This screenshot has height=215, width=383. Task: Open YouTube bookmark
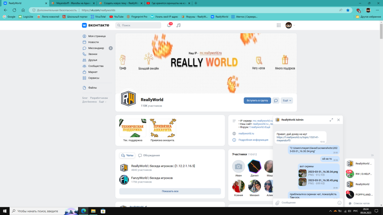pyautogui.click(x=116, y=16)
